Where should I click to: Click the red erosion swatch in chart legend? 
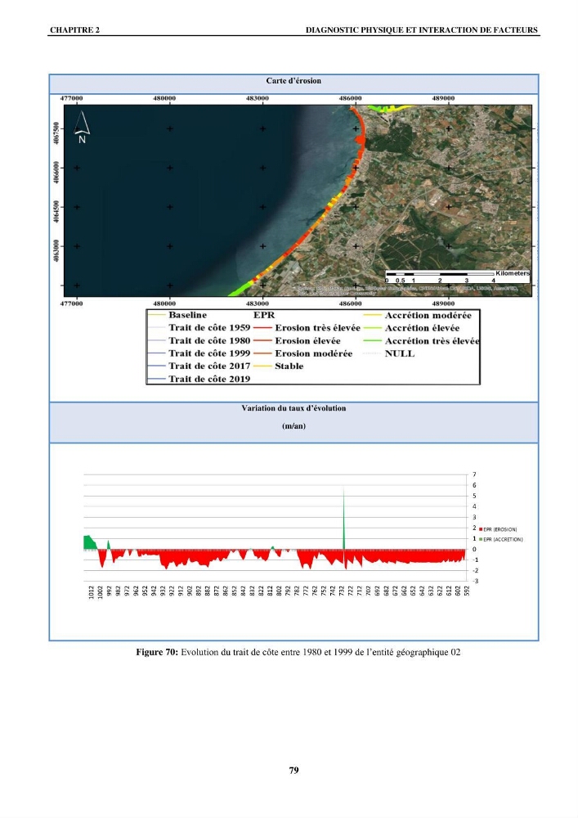click(x=481, y=529)
